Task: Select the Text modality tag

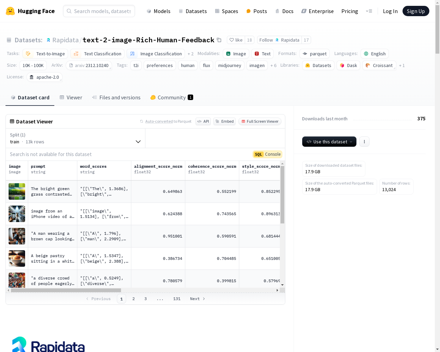Action: coord(263,54)
